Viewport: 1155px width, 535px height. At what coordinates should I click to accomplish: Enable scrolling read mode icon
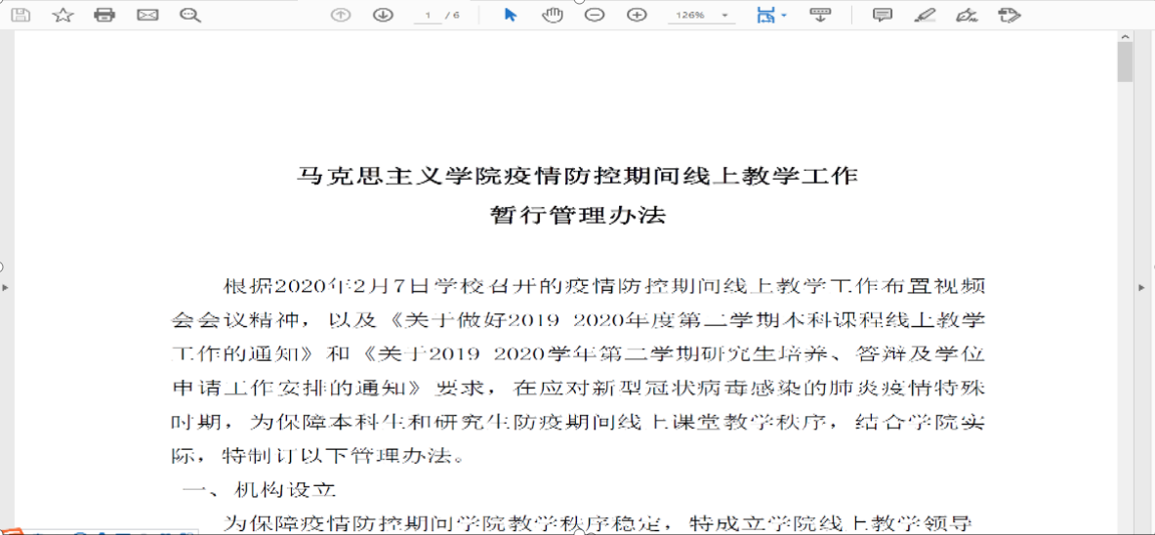(820, 15)
